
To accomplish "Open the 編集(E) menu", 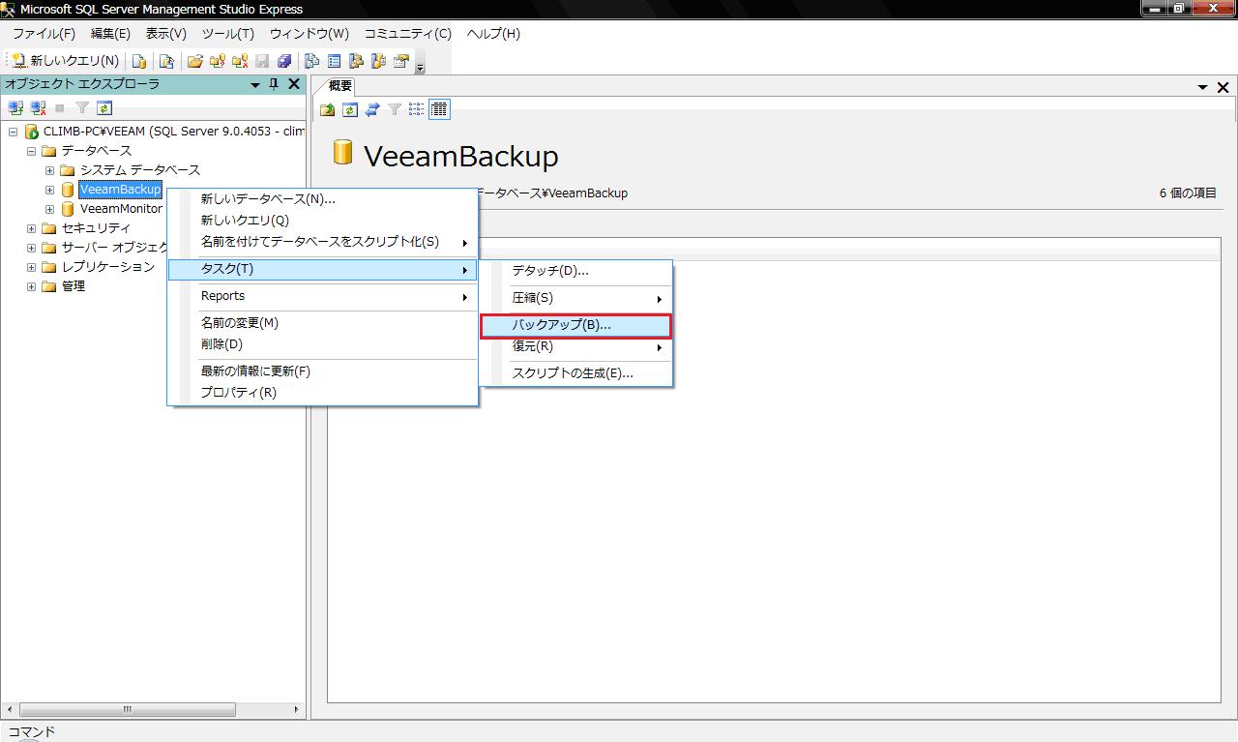I will [x=110, y=34].
